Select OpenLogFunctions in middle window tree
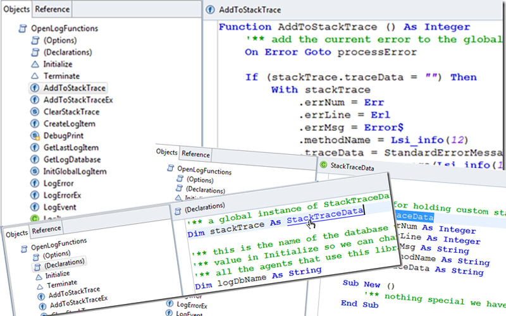 coord(204,170)
